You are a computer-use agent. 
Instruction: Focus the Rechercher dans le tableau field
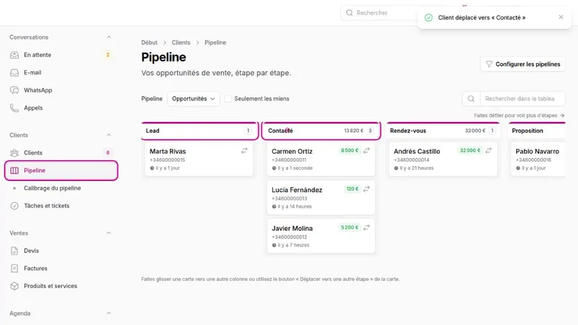(522, 99)
